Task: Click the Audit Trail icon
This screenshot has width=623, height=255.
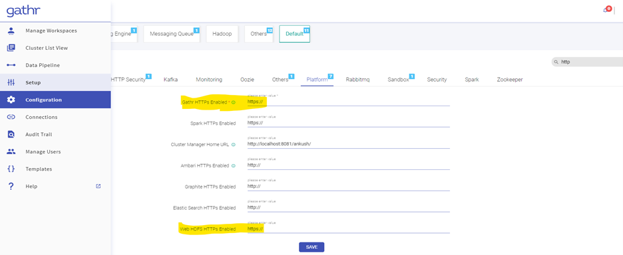Action: pos(11,134)
